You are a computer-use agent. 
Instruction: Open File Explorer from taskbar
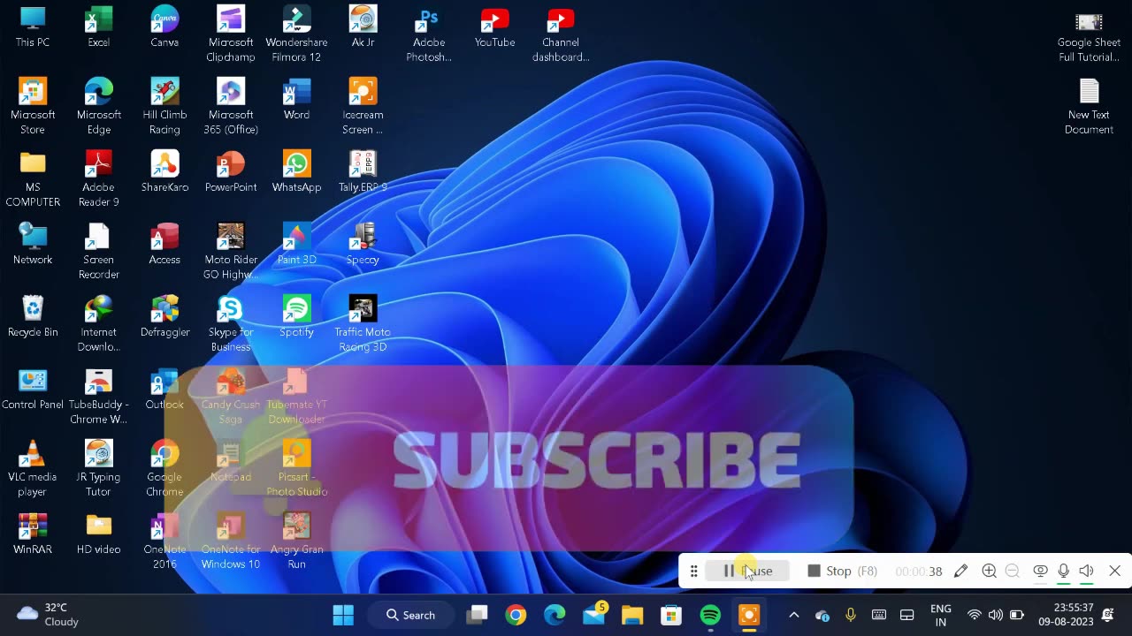point(632,615)
